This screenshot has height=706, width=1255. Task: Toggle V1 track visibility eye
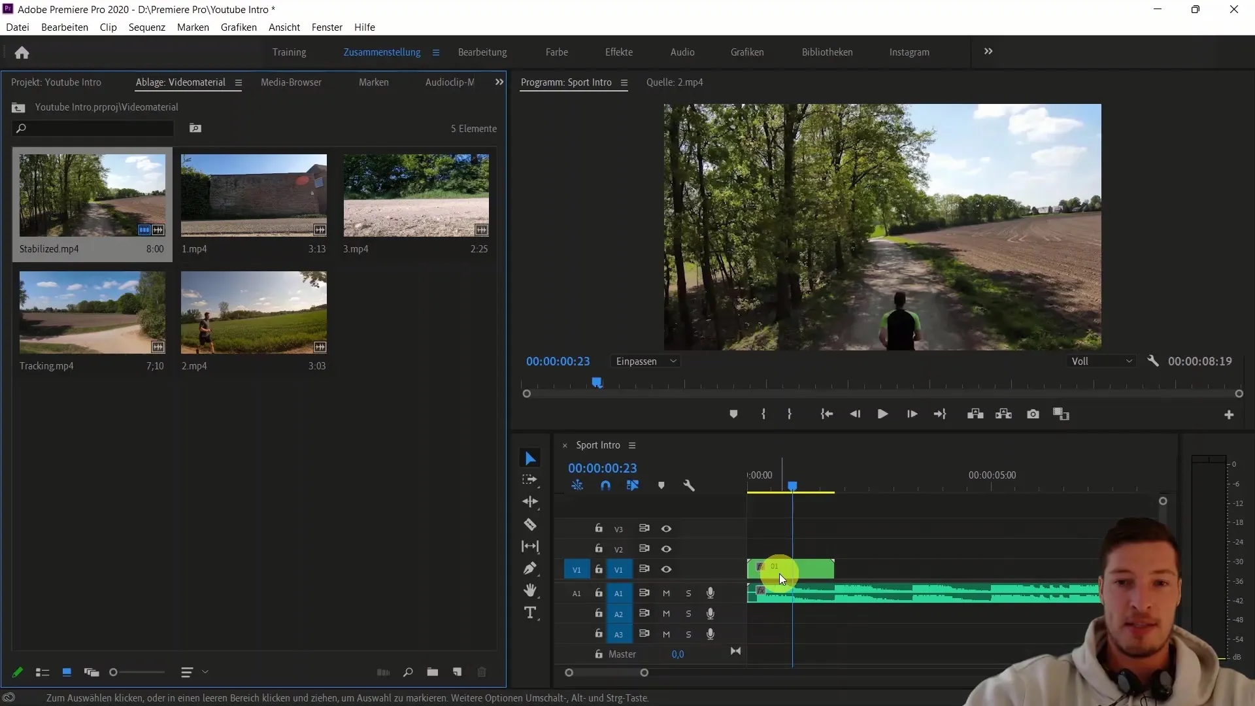pyautogui.click(x=666, y=569)
